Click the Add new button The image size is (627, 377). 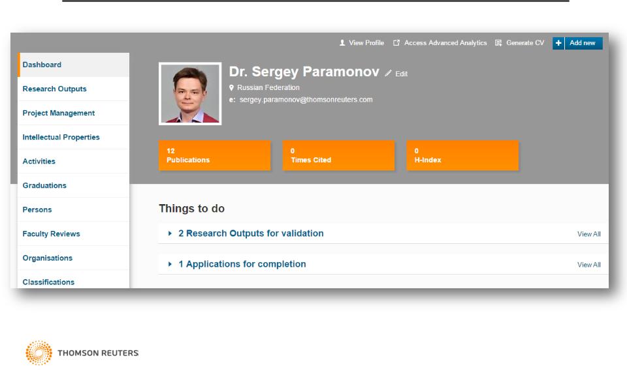tap(582, 43)
